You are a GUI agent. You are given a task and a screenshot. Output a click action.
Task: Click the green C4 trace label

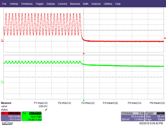pos(2,82)
